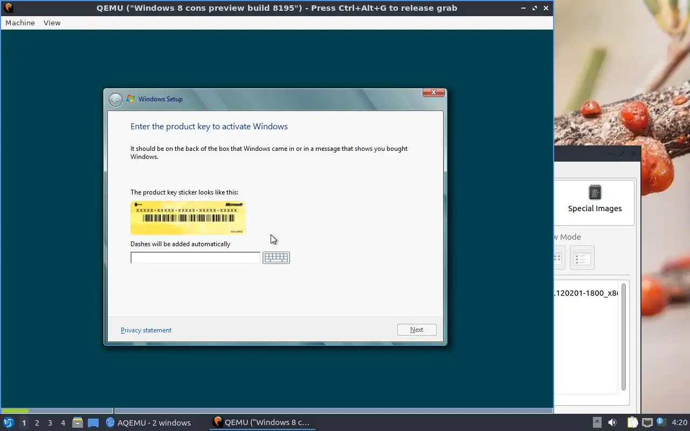Click the Next button in Windows Setup
Screen dimensions: 690x431
point(417,330)
